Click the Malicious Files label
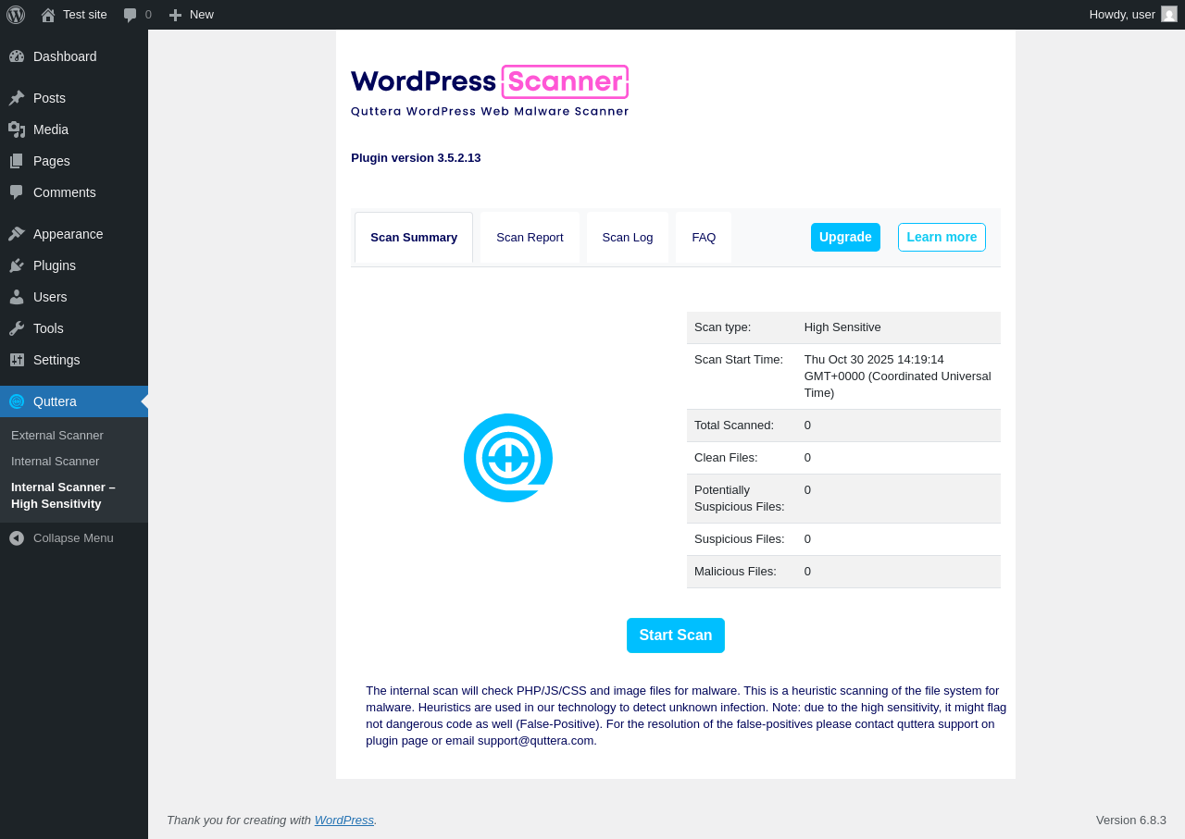Viewport: 1185px width, 839px height. click(x=735, y=572)
